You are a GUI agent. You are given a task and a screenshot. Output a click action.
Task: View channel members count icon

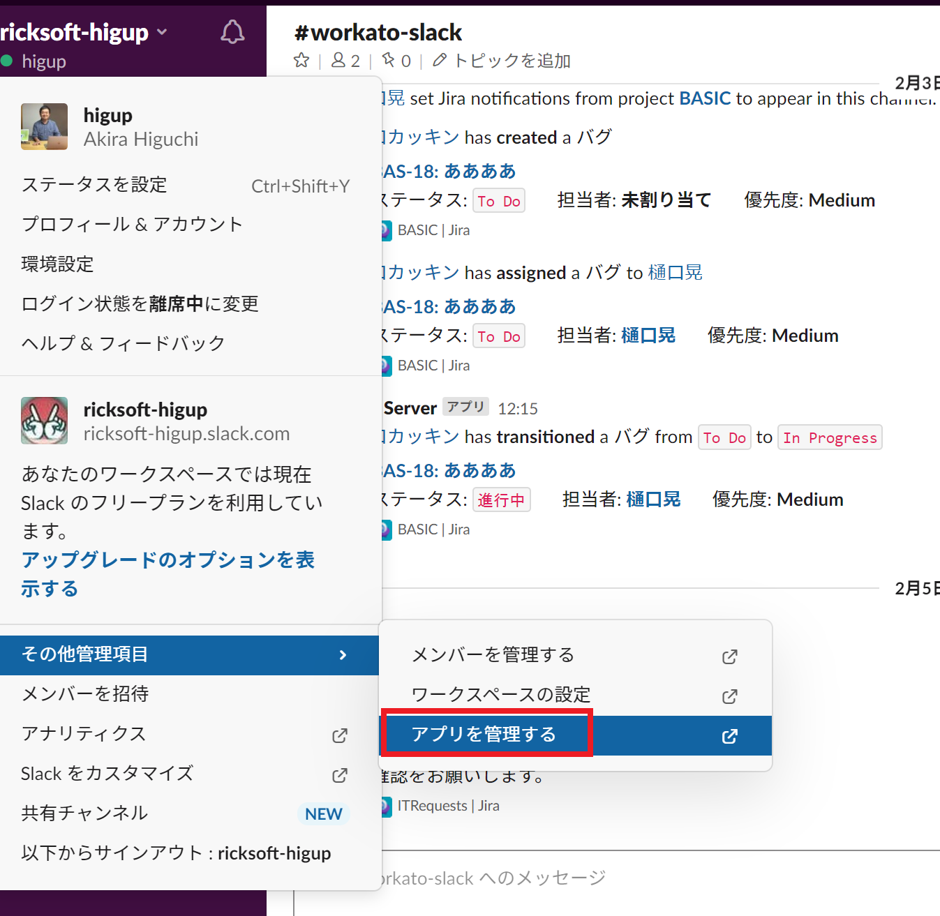(x=338, y=61)
